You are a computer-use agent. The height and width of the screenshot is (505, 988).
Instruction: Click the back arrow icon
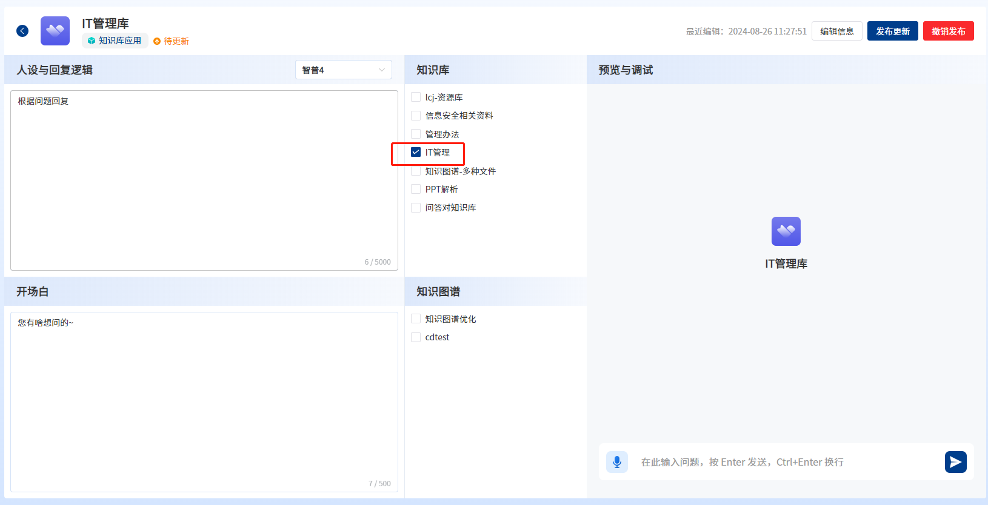22,31
